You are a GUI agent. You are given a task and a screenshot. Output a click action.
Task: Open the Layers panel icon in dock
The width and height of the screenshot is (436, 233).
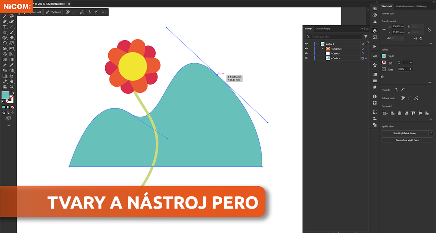coord(375,30)
